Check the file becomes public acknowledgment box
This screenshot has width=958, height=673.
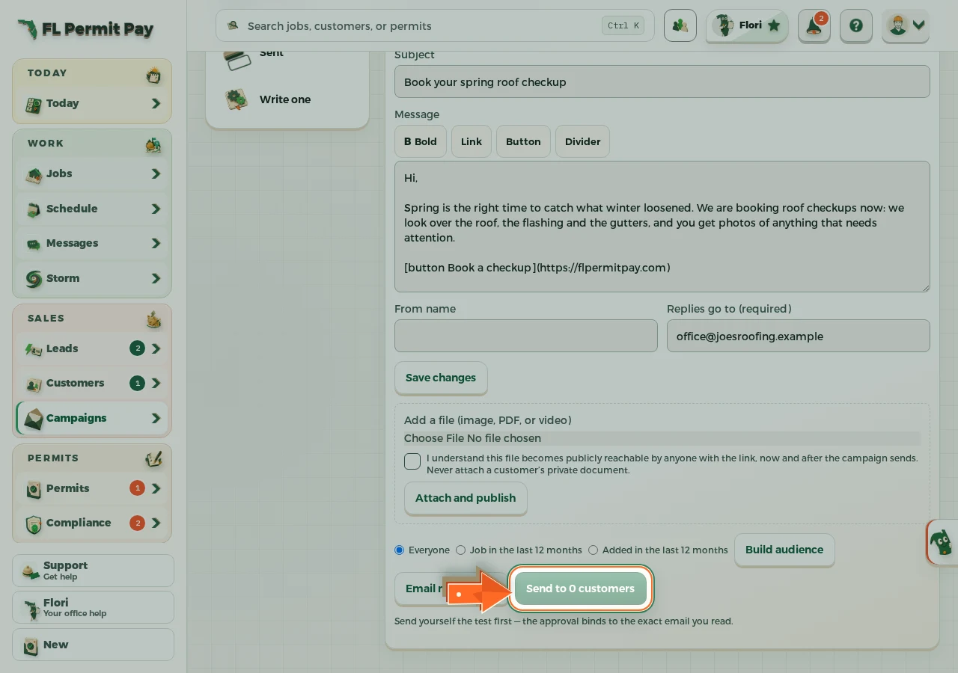412,461
